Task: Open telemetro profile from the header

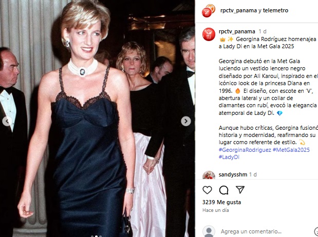Action: coord(275,10)
